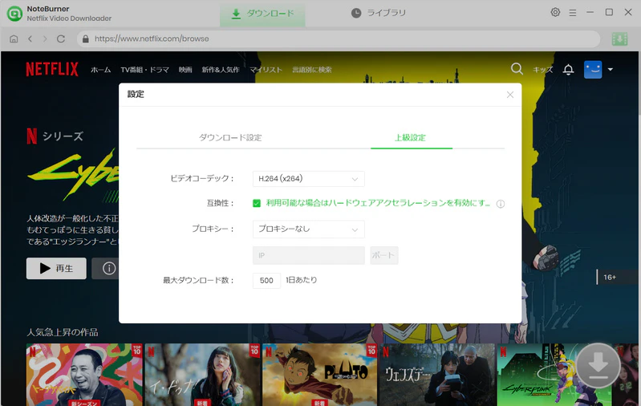Click TV番組・ドラマ in Netflix navigation
Screen dimensions: 641x406
click(x=144, y=70)
